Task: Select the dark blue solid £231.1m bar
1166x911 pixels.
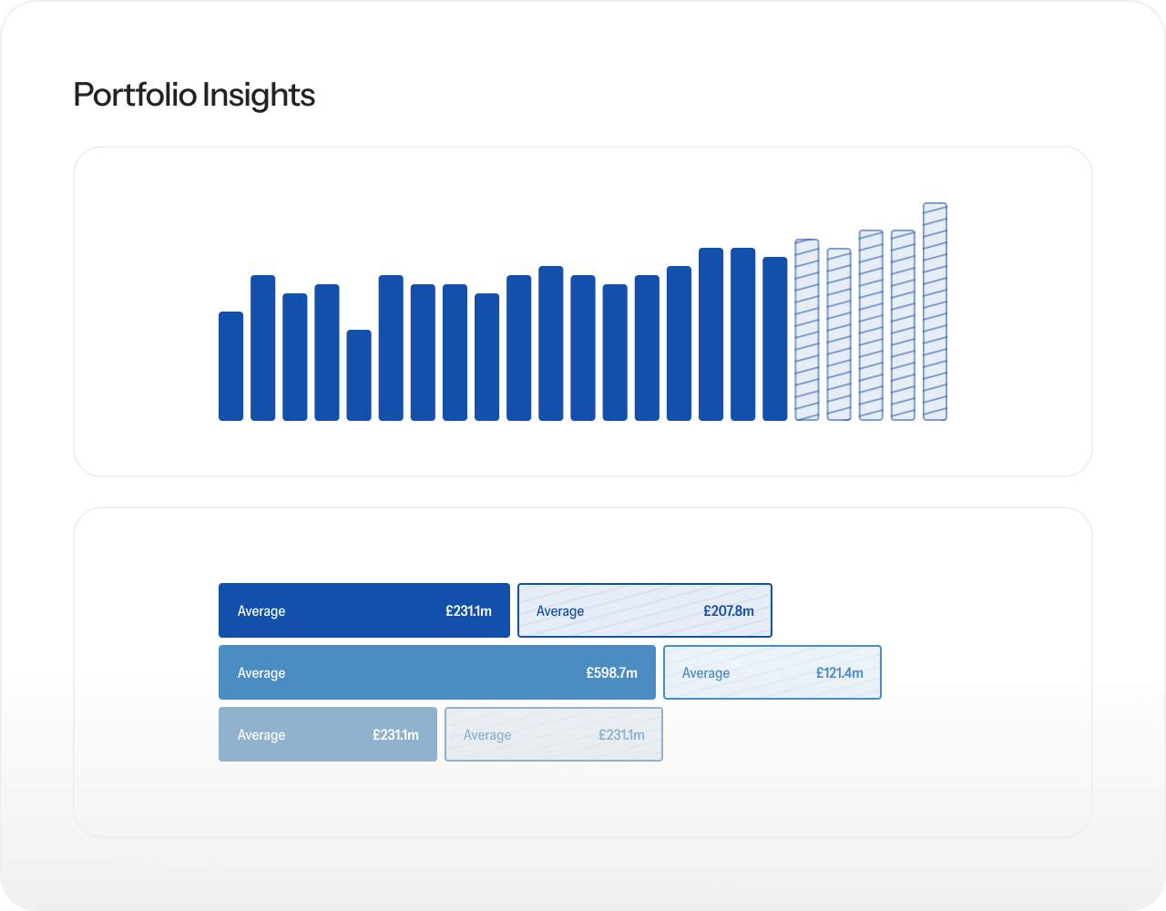Action: [363, 610]
